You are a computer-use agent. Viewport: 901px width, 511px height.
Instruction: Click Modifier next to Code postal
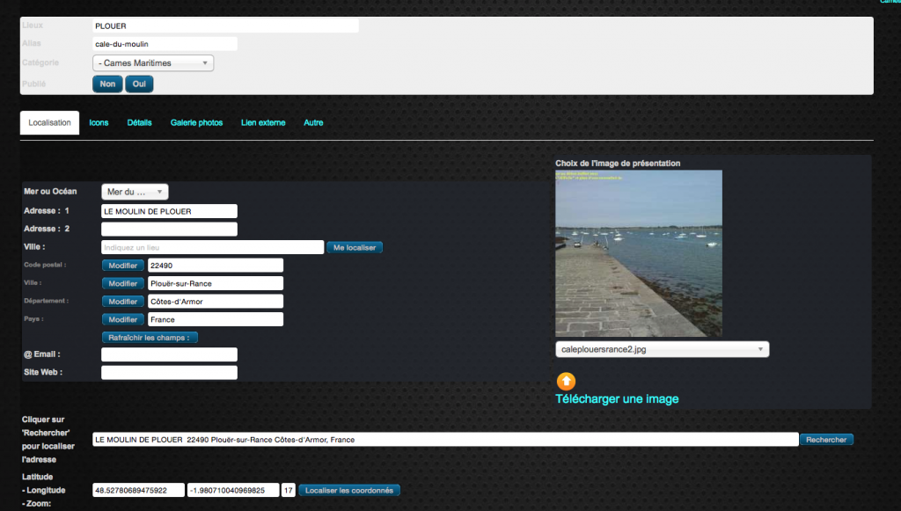click(x=123, y=265)
